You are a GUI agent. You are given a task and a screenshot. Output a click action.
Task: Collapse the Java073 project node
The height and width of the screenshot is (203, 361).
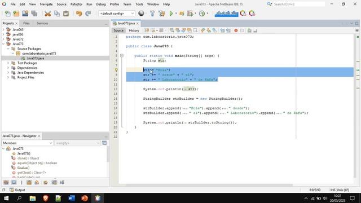point(3,44)
